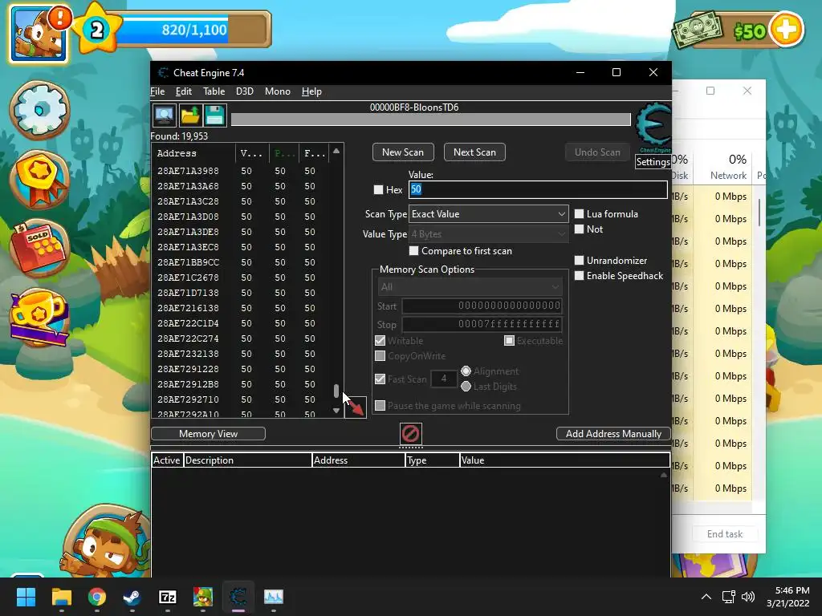Clear the address list prohibition icon

410,434
